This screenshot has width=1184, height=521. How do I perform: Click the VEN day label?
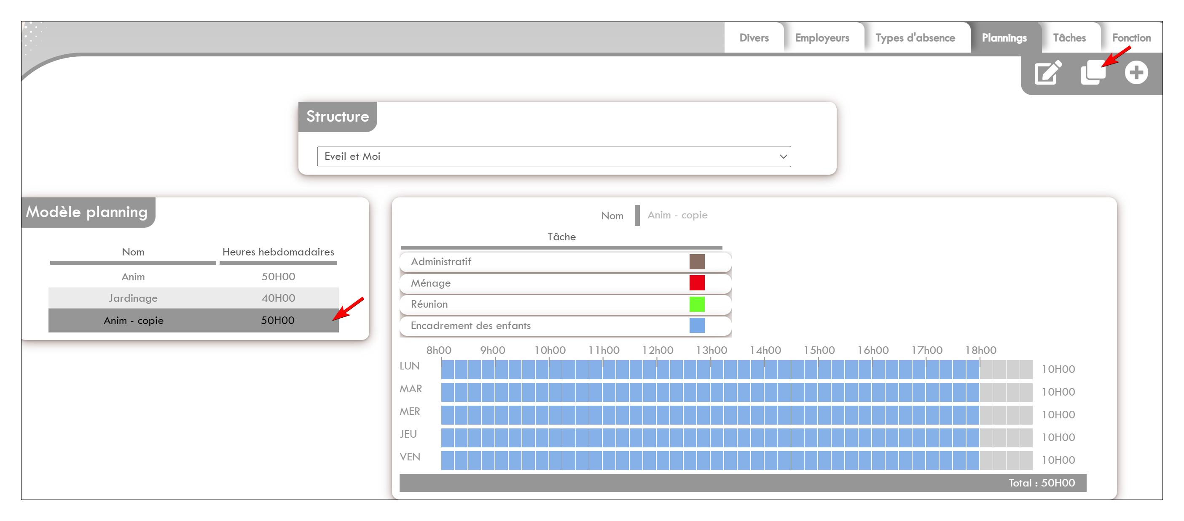pos(410,457)
